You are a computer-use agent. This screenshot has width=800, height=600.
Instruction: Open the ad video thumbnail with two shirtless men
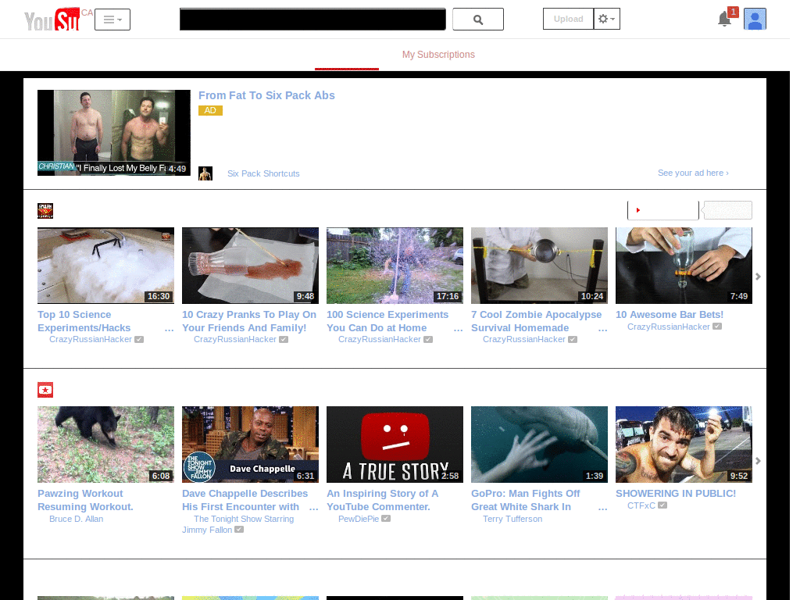[114, 133]
